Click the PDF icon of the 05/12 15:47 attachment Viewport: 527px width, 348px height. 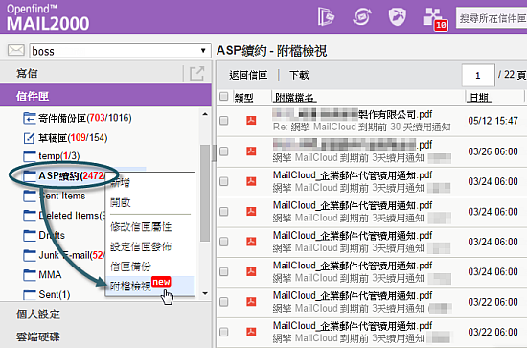click(x=251, y=120)
